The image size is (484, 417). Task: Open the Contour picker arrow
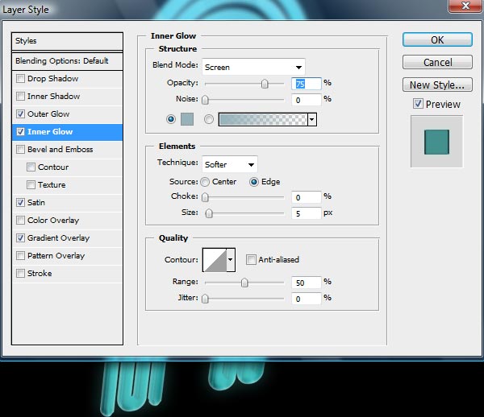[231, 260]
